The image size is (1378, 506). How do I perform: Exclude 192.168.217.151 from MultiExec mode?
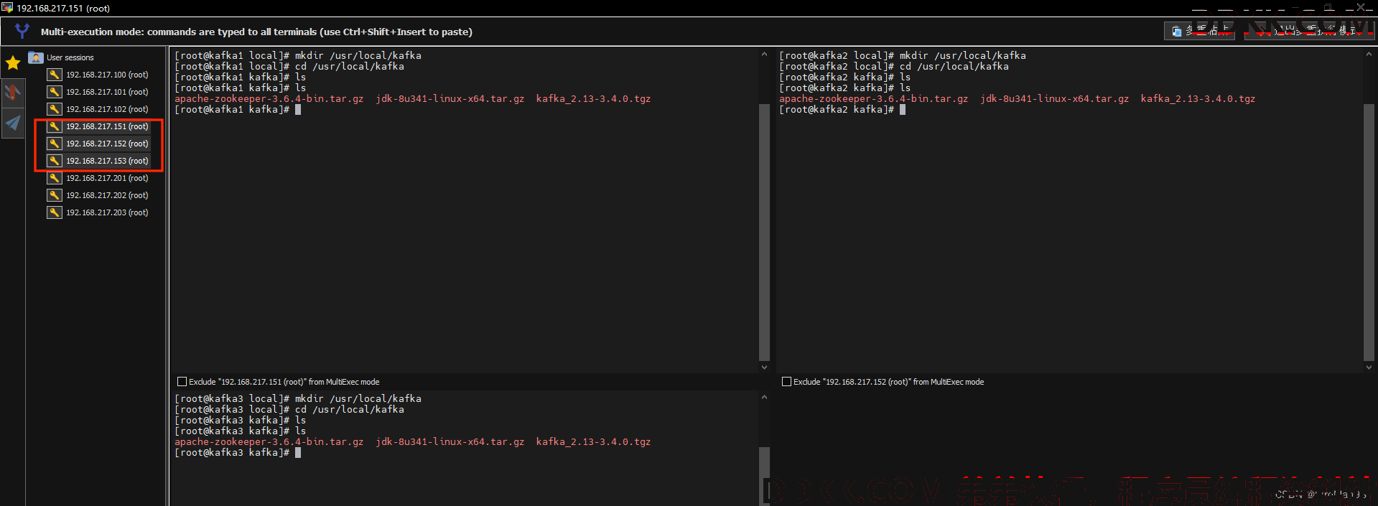(x=182, y=382)
